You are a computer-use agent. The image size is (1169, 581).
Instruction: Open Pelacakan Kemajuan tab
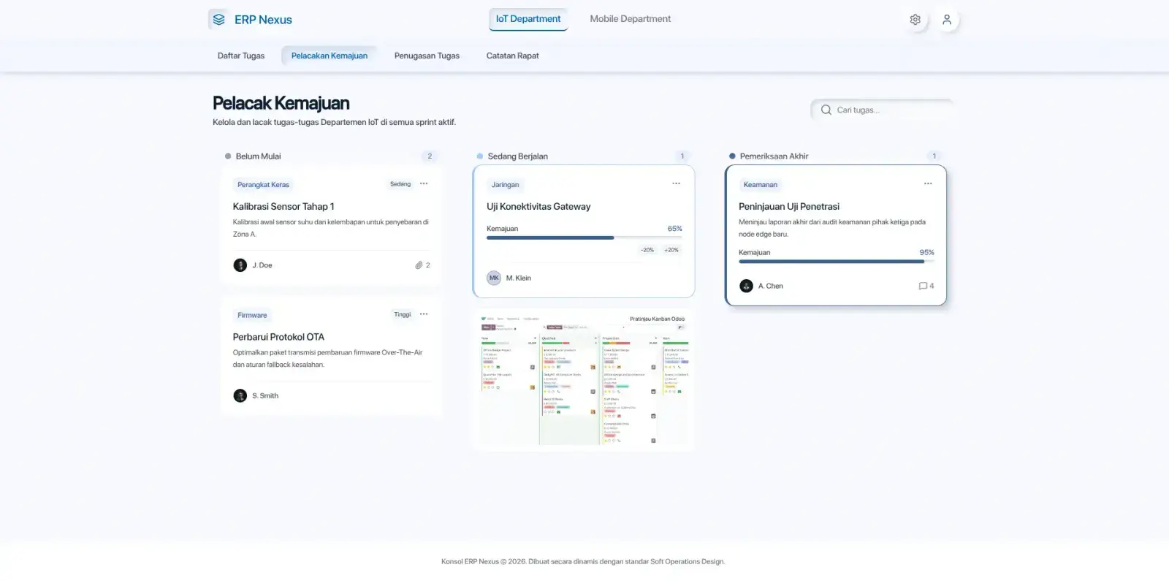330,56
